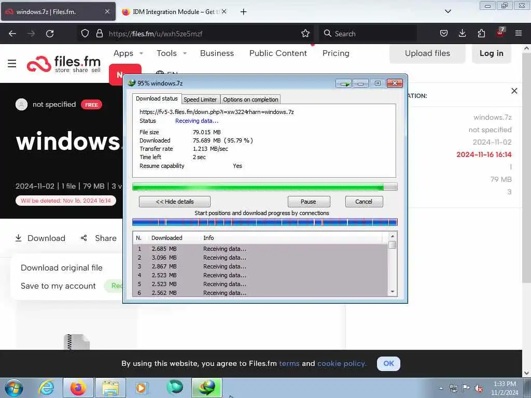Open the media player taskbar icon
This screenshot has height=398, width=531.
click(142, 388)
